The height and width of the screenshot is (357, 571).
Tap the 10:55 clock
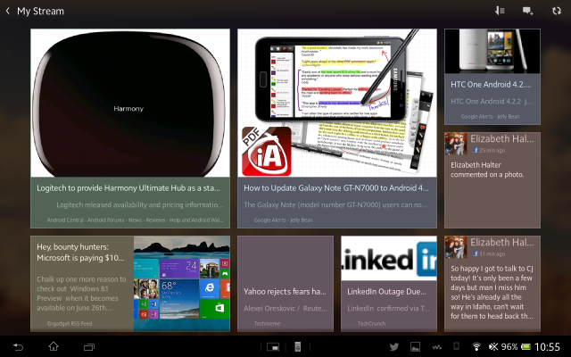[547, 346]
